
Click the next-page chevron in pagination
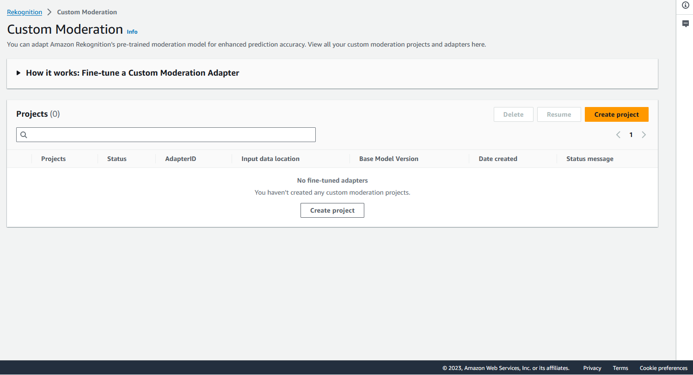(x=644, y=134)
